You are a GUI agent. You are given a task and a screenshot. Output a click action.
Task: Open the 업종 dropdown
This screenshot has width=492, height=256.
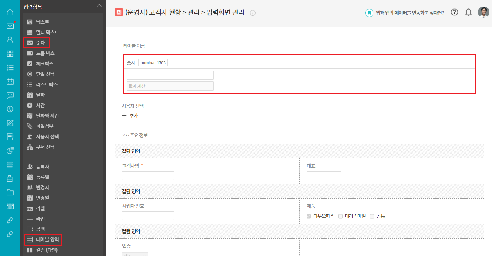tap(135, 254)
